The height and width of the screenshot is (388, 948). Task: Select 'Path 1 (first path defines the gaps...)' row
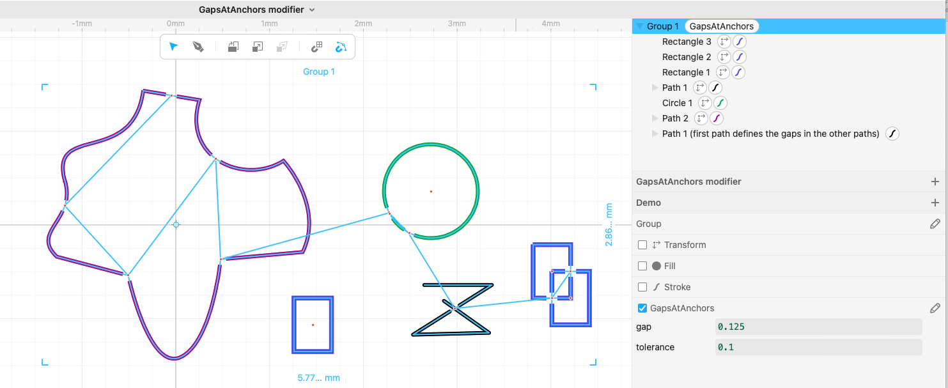(771, 134)
